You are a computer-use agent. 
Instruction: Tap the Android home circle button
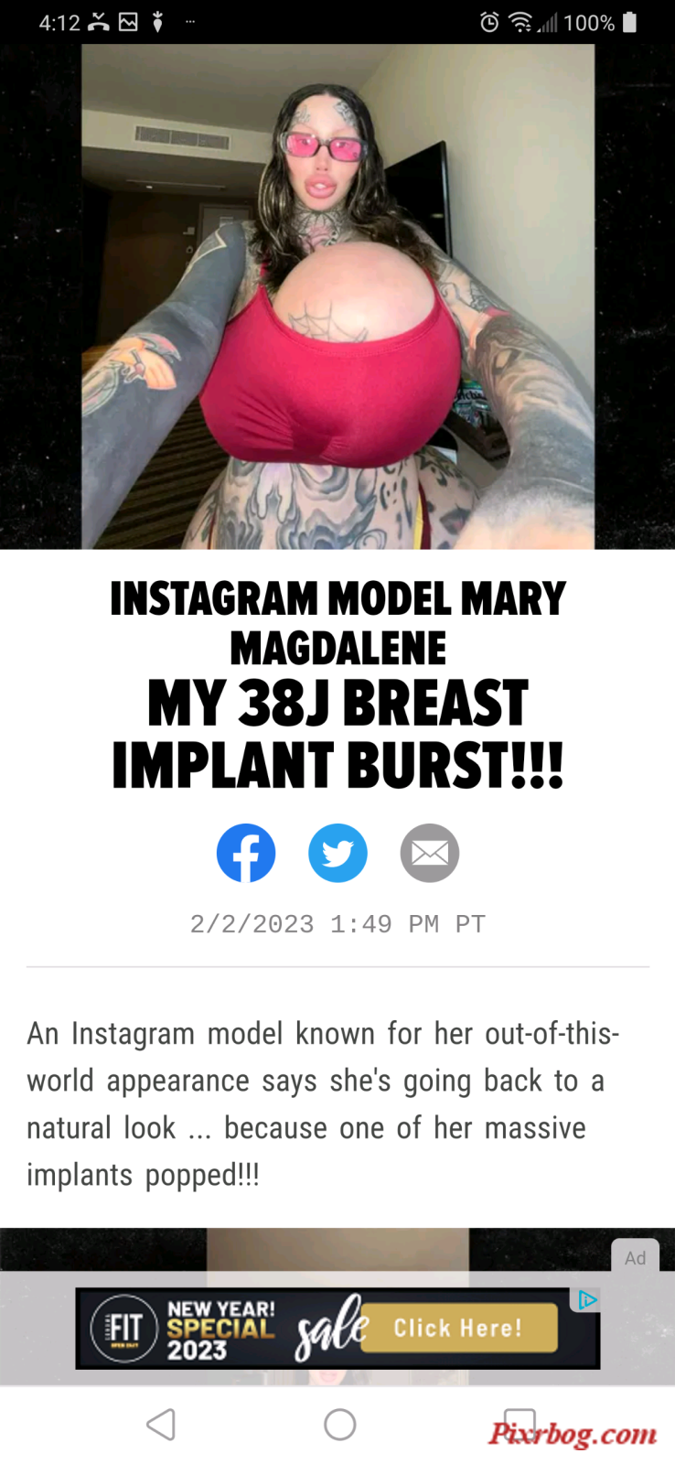(339, 1425)
